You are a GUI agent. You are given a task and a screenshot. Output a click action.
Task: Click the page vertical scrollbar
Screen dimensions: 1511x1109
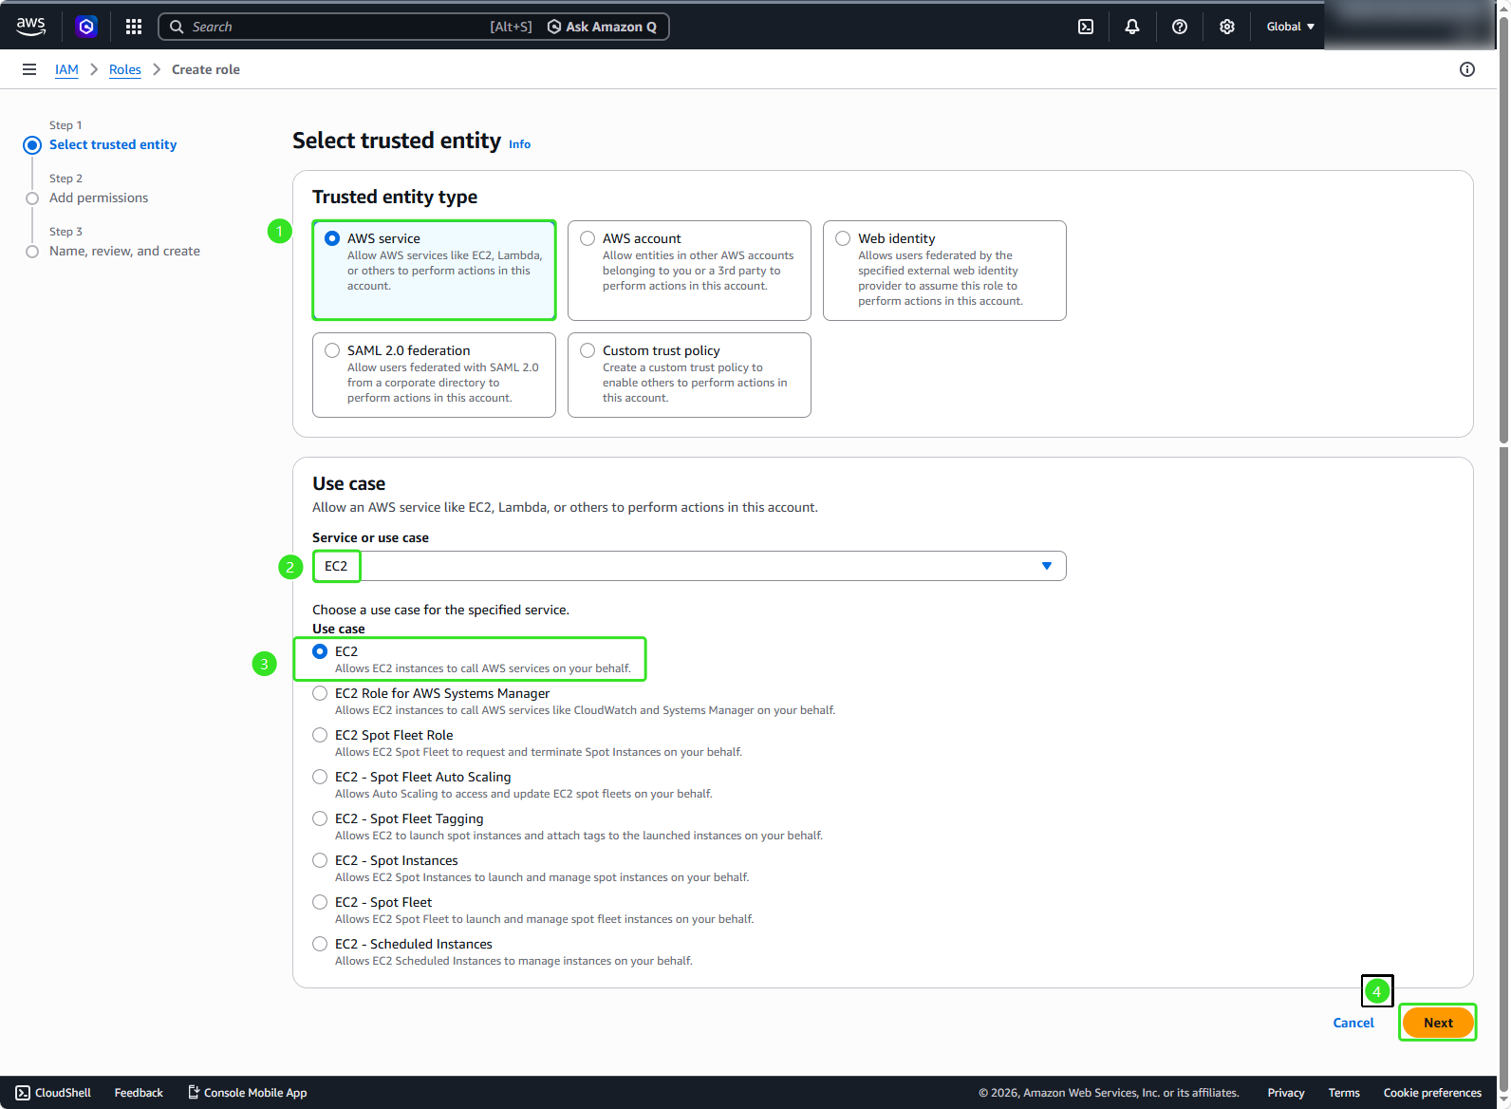(x=1503, y=228)
